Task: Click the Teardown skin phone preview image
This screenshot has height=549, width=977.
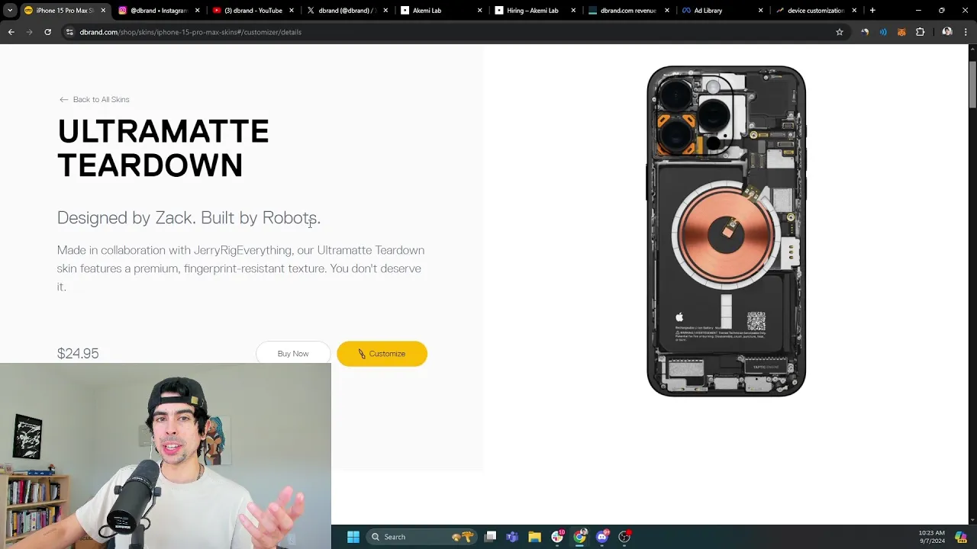Action: coord(726,231)
